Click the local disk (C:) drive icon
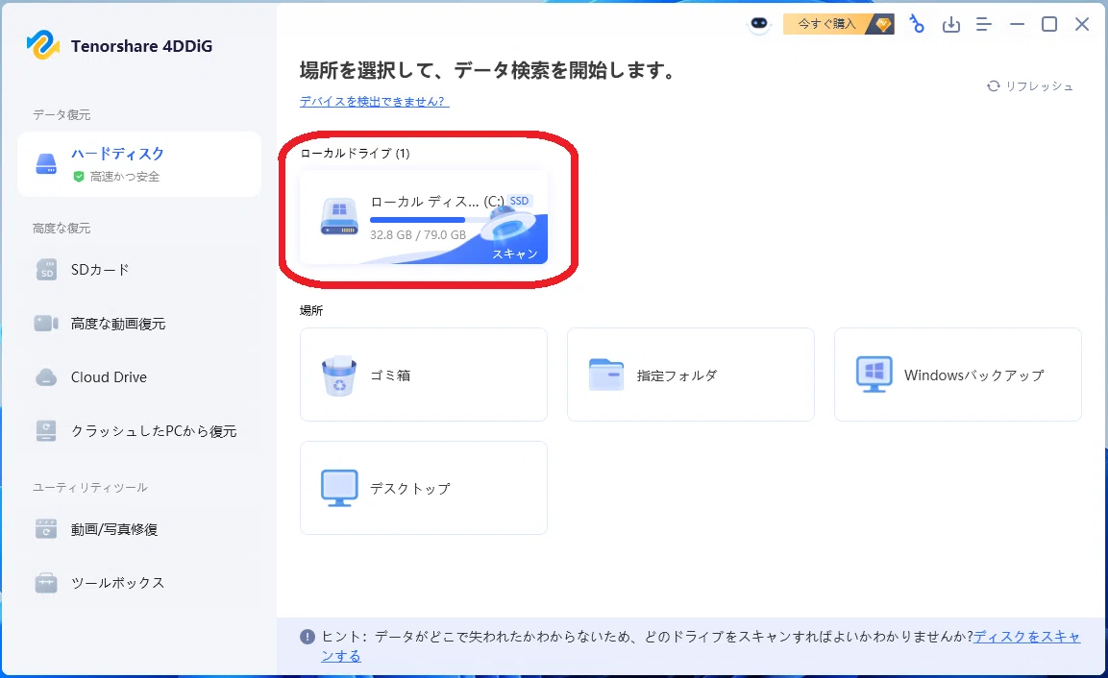This screenshot has width=1108, height=678. click(339, 217)
